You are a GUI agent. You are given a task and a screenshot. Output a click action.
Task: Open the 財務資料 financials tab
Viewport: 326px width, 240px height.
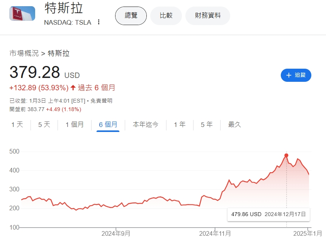pyautogui.click(x=208, y=16)
